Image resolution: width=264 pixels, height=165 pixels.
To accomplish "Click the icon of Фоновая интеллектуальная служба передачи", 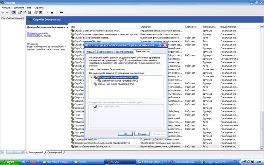I will click(72, 143).
